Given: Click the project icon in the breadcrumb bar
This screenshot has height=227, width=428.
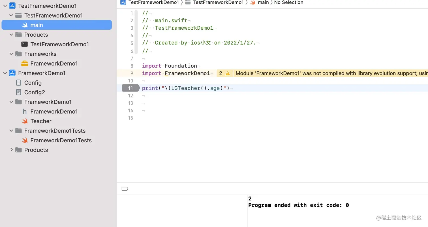Looking at the screenshot, I should [x=123, y=3].
